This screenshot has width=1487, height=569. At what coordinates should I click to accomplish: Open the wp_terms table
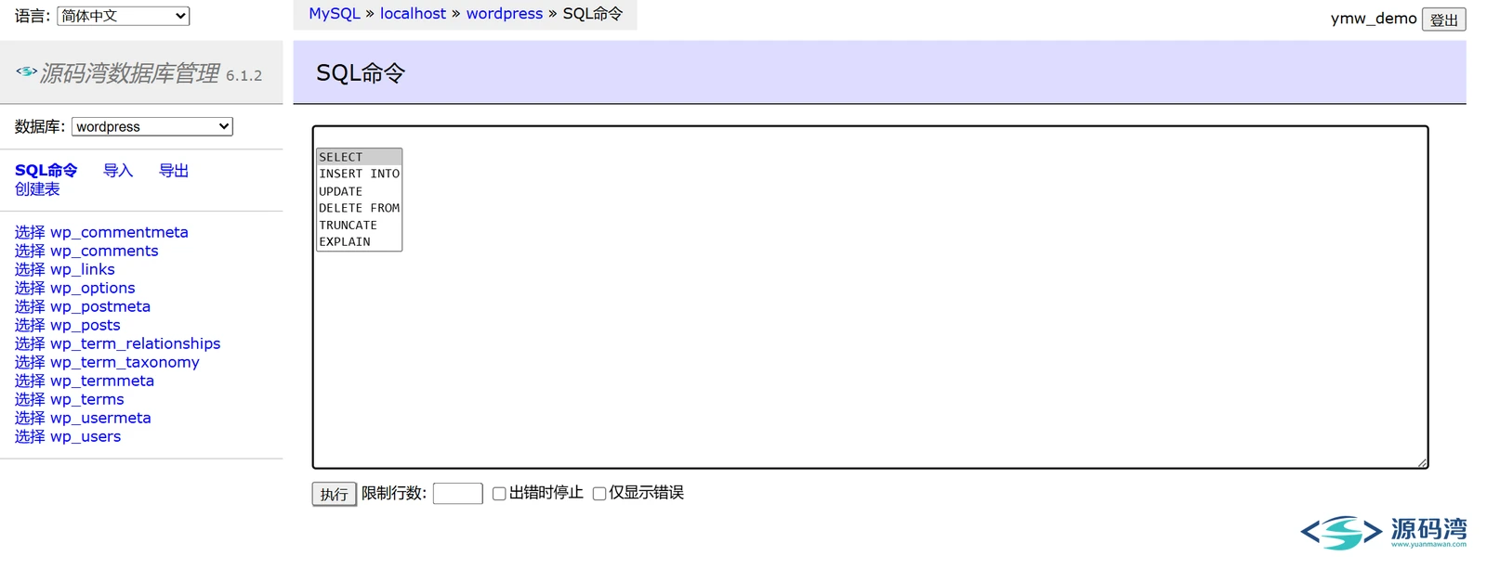(x=87, y=399)
